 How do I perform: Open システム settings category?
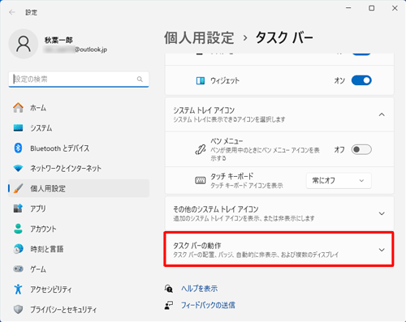point(79,127)
